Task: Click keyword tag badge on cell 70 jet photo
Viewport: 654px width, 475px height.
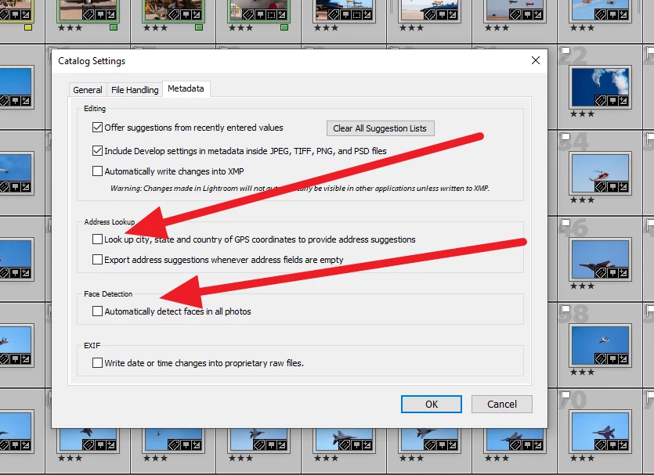Action: coord(601,445)
